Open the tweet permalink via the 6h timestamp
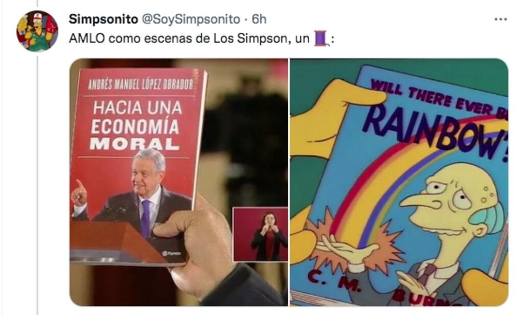Viewport: 523px width, 315px height. [259, 19]
